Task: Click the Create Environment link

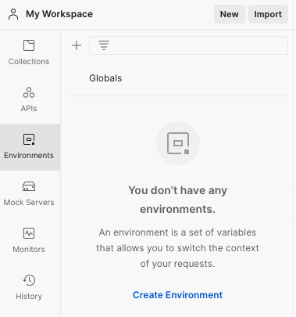Action: (177, 295)
